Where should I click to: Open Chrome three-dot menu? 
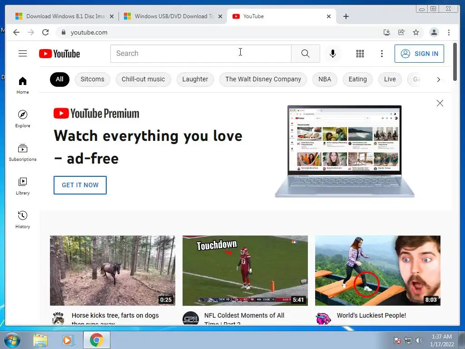tap(449, 32)
